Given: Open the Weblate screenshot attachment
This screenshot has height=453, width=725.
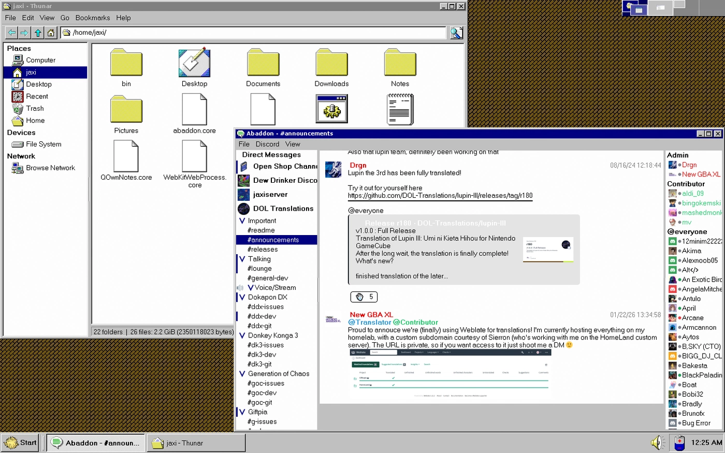Looking at the screenshot, I should click(x=450, y=374).
